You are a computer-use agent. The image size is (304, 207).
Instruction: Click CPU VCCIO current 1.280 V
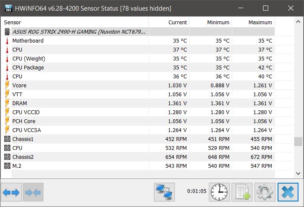point(177,112)
